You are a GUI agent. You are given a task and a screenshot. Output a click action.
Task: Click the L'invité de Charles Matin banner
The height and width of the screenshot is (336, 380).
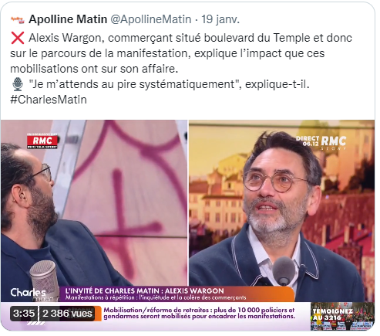[177, 294]
